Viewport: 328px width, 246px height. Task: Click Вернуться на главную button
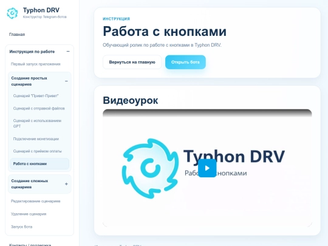(132, 62)
